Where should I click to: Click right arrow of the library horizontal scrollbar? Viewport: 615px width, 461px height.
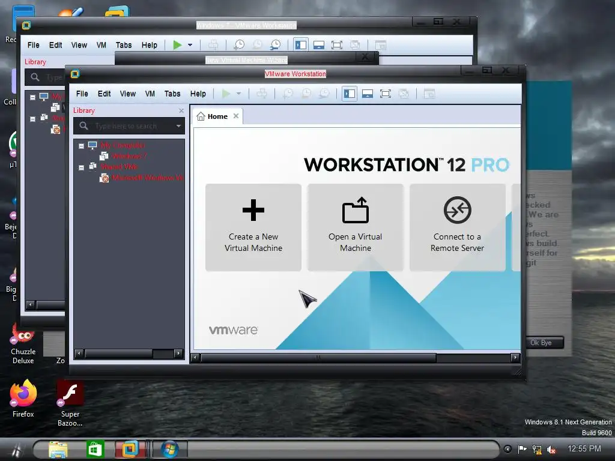point(178,354)
